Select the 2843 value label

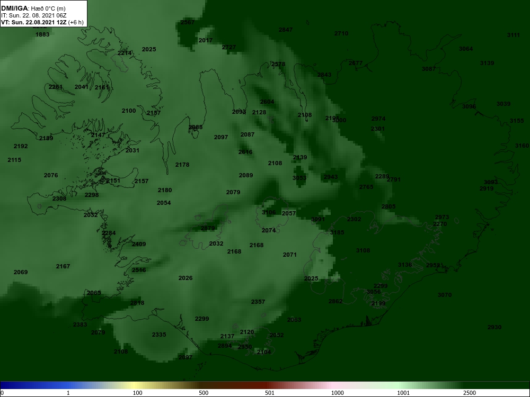click(324, 75)
